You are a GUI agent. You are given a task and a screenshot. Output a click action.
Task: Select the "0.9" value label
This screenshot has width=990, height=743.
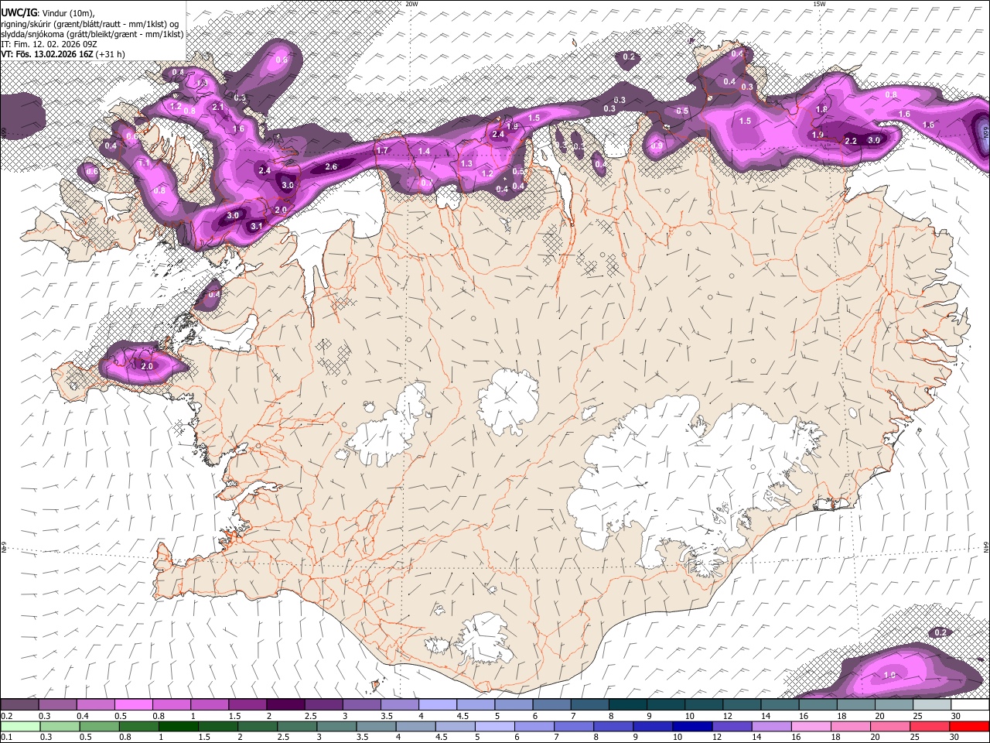657,146
